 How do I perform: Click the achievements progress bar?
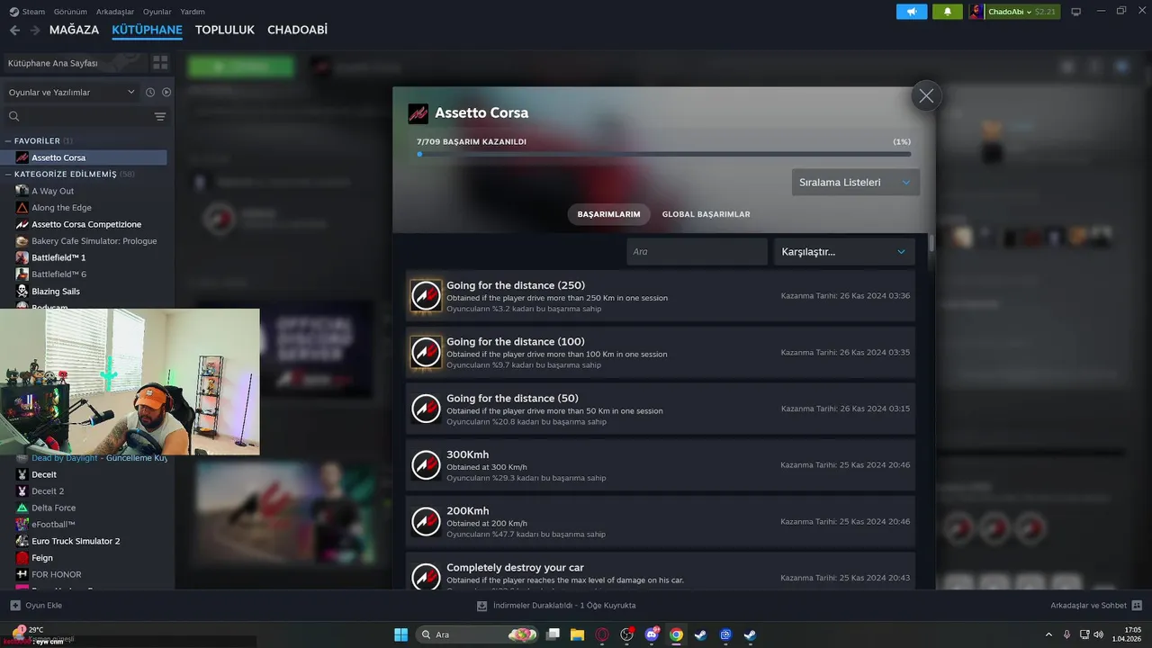(x=664, y=154)
